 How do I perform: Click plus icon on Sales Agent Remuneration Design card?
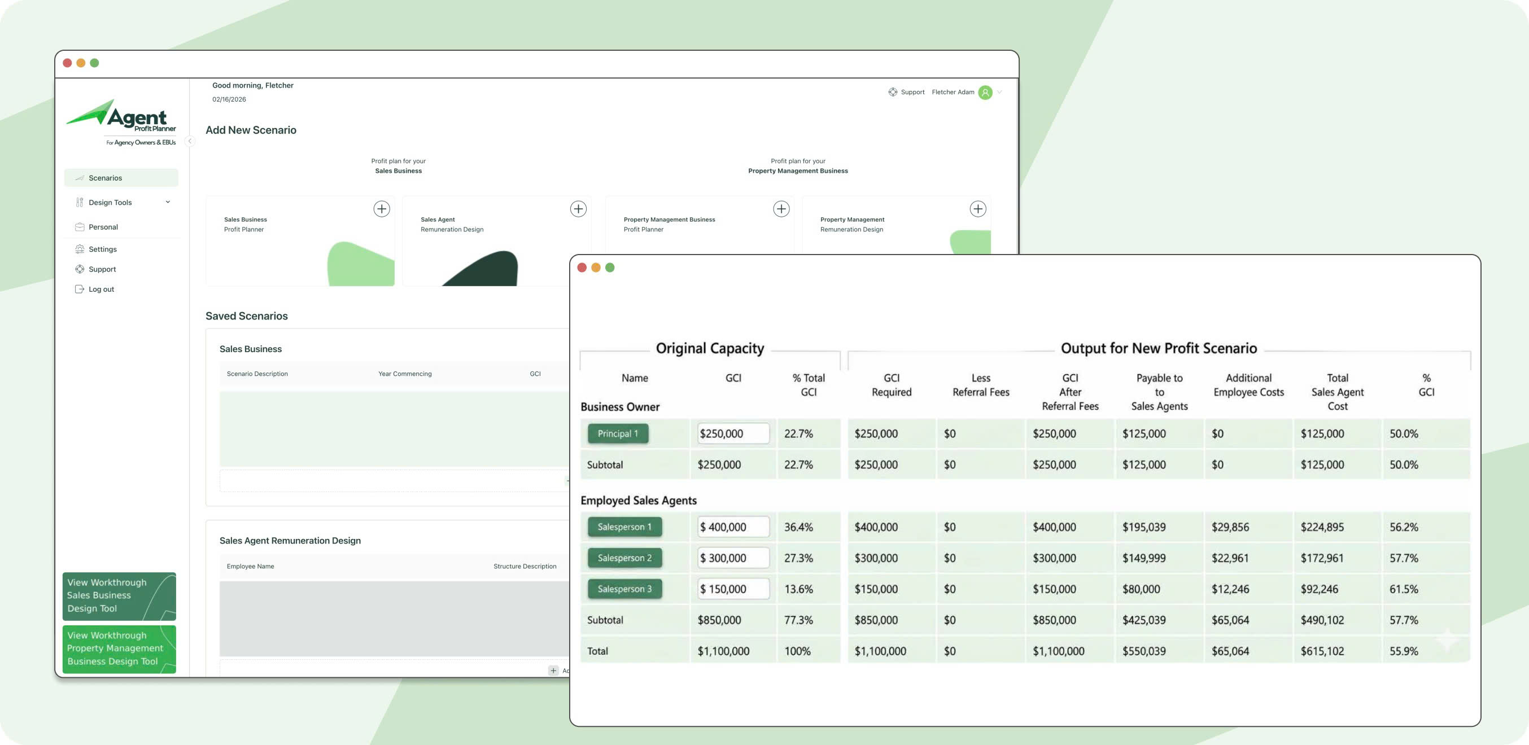point(578,209)
